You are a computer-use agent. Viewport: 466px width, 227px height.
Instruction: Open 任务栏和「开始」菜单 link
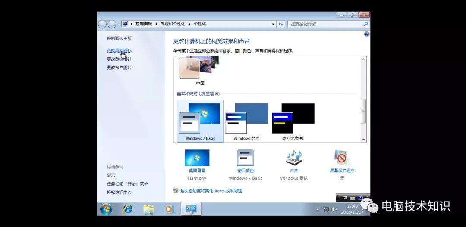coord(127,184)
